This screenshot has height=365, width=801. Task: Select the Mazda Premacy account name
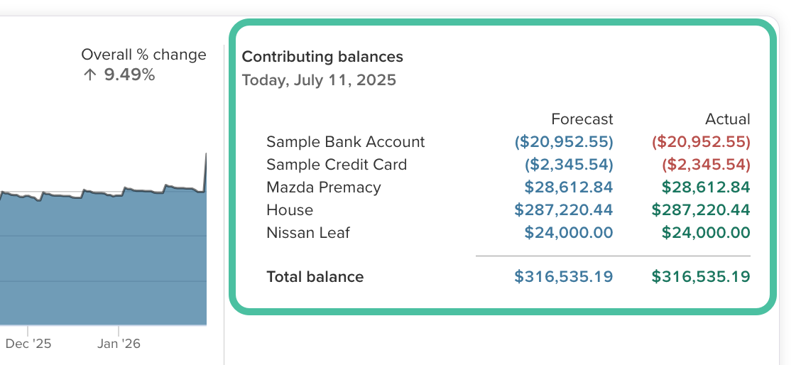click(x=323, y=187)
